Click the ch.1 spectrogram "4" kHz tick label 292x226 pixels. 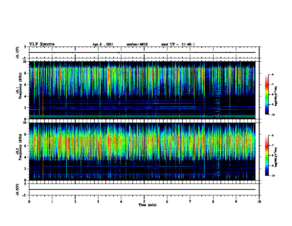25,96
